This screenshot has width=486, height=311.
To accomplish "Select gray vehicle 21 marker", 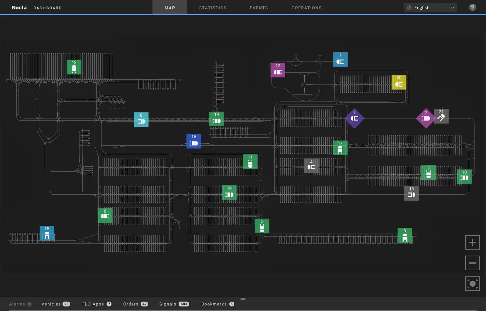I will coord(441,116).
